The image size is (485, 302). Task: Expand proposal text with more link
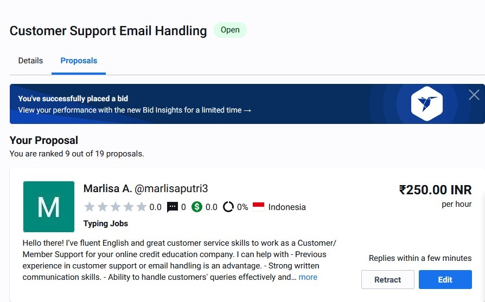[308, 277]
